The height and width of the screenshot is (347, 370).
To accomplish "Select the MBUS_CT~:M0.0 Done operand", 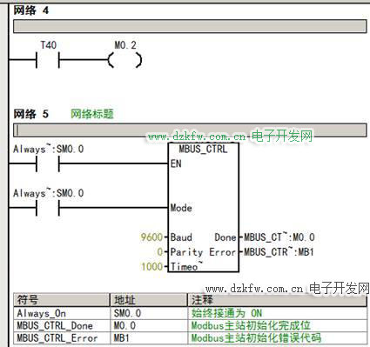I will [279, 237].
